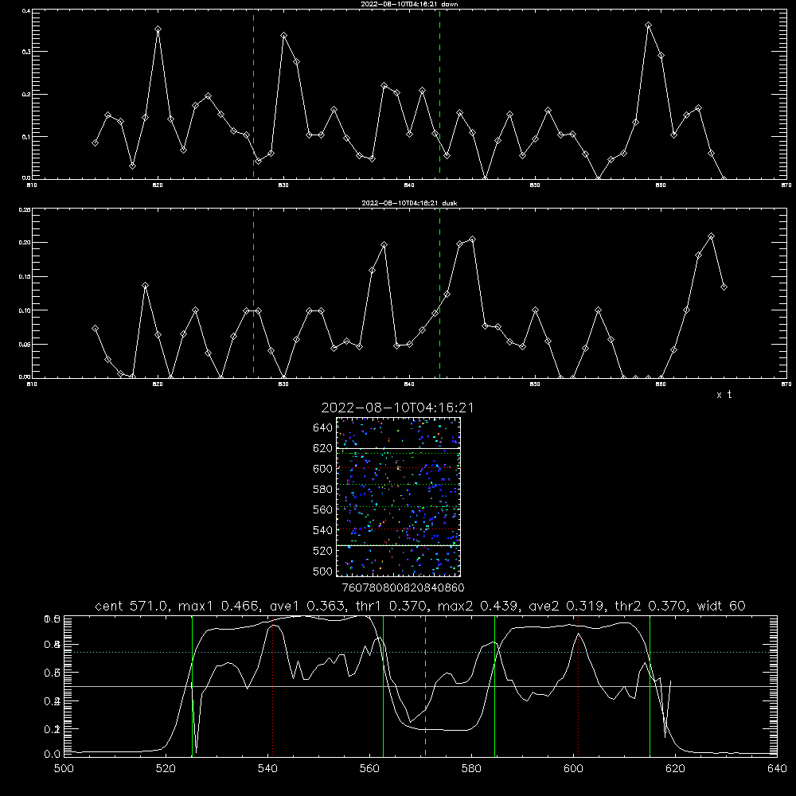
Task: Click the lower white boundary line in scatter image
Action: point(399,545)
